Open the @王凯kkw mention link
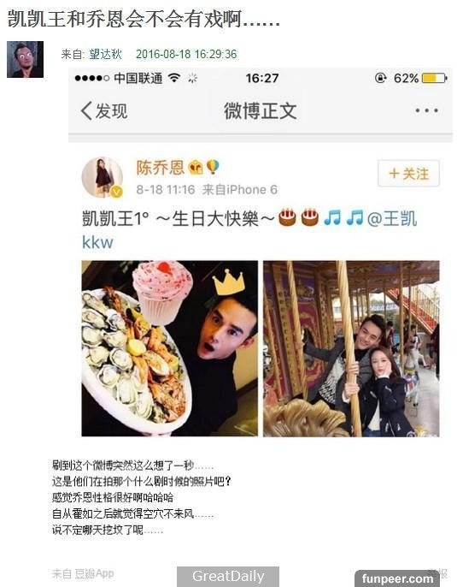 click(x=249, y=230)
